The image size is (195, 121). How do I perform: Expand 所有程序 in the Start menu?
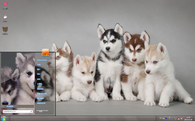[18, 106]
